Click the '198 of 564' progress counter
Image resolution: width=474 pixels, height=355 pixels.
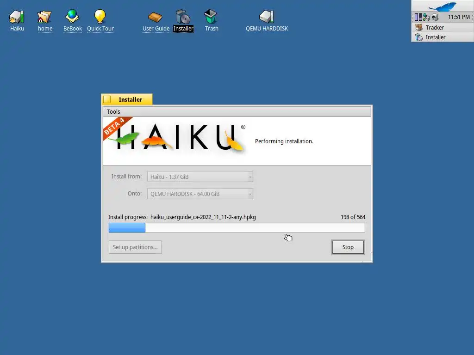click(353, 217)
